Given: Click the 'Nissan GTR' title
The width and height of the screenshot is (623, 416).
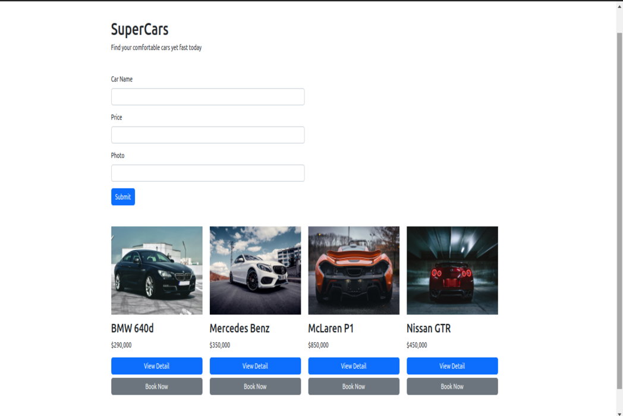Looking at the screenshot, I should point(429,329).
